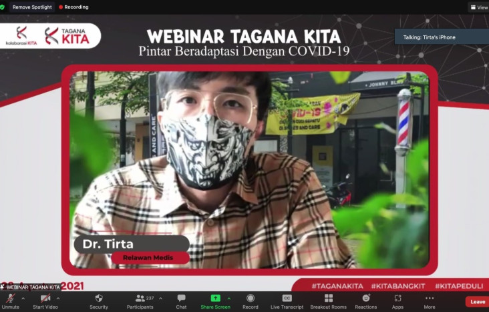Unmute the microphone

tap(10, 301)
